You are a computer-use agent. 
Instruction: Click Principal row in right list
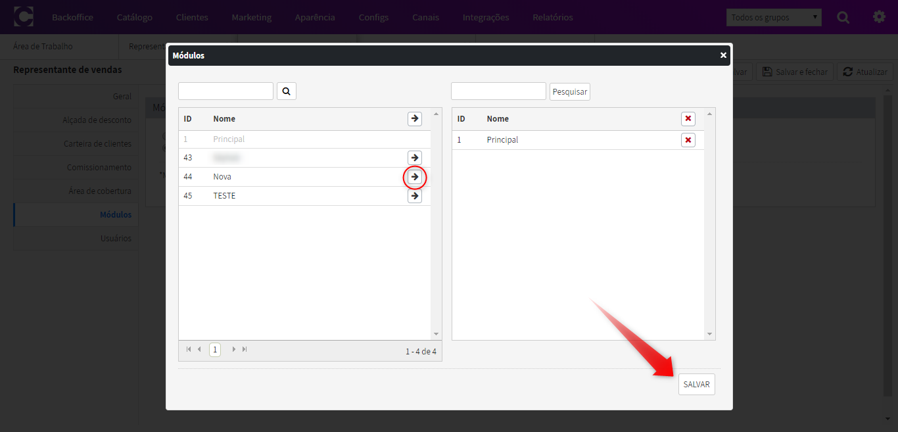[578, 139]
